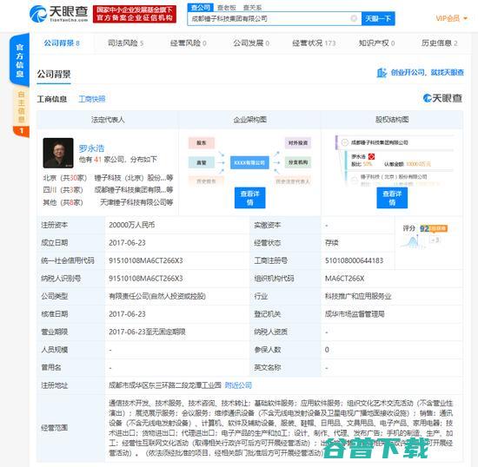Select the 经营状态 value 存续
This screenshot has width=478, height=467.
tap(332, 243)
